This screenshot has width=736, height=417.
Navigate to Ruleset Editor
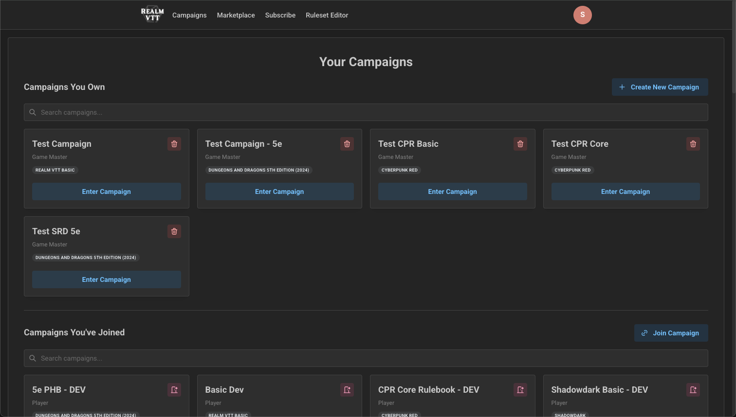(327, 15)
